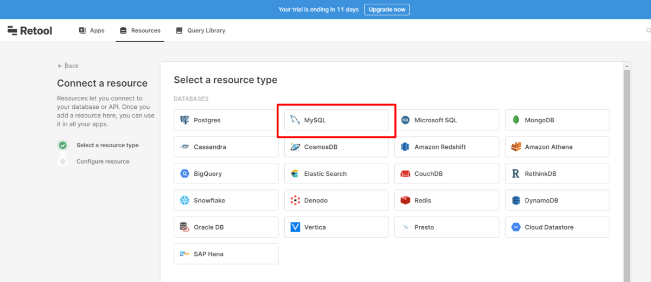Click the Apps tab icon

(x=82, y=30)
